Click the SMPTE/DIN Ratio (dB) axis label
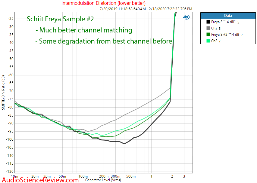 pyautogui.click(x=3, y=93)
